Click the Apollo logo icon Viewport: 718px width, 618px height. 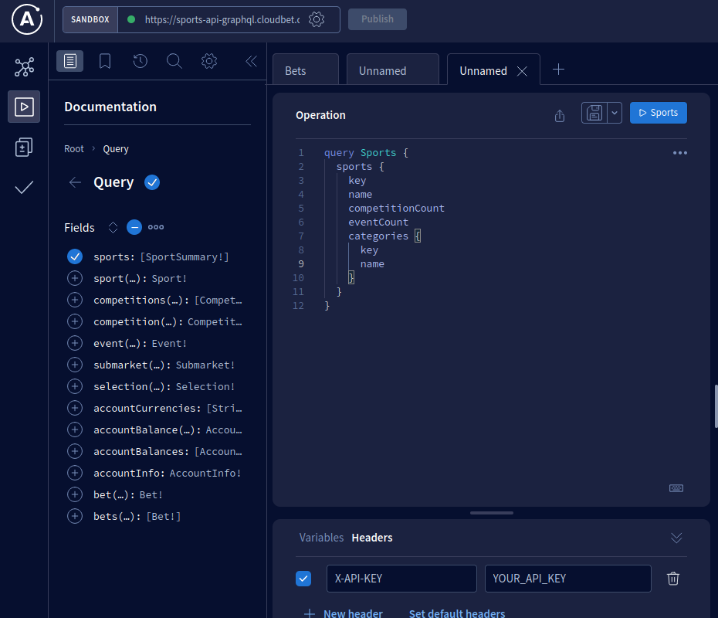(27, 19)
